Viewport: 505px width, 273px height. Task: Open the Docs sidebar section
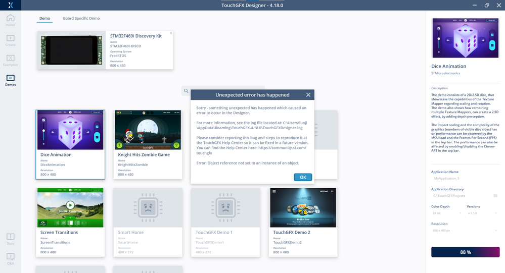10,239
